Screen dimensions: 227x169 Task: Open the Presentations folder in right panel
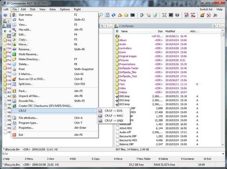[x=127, y=64]
